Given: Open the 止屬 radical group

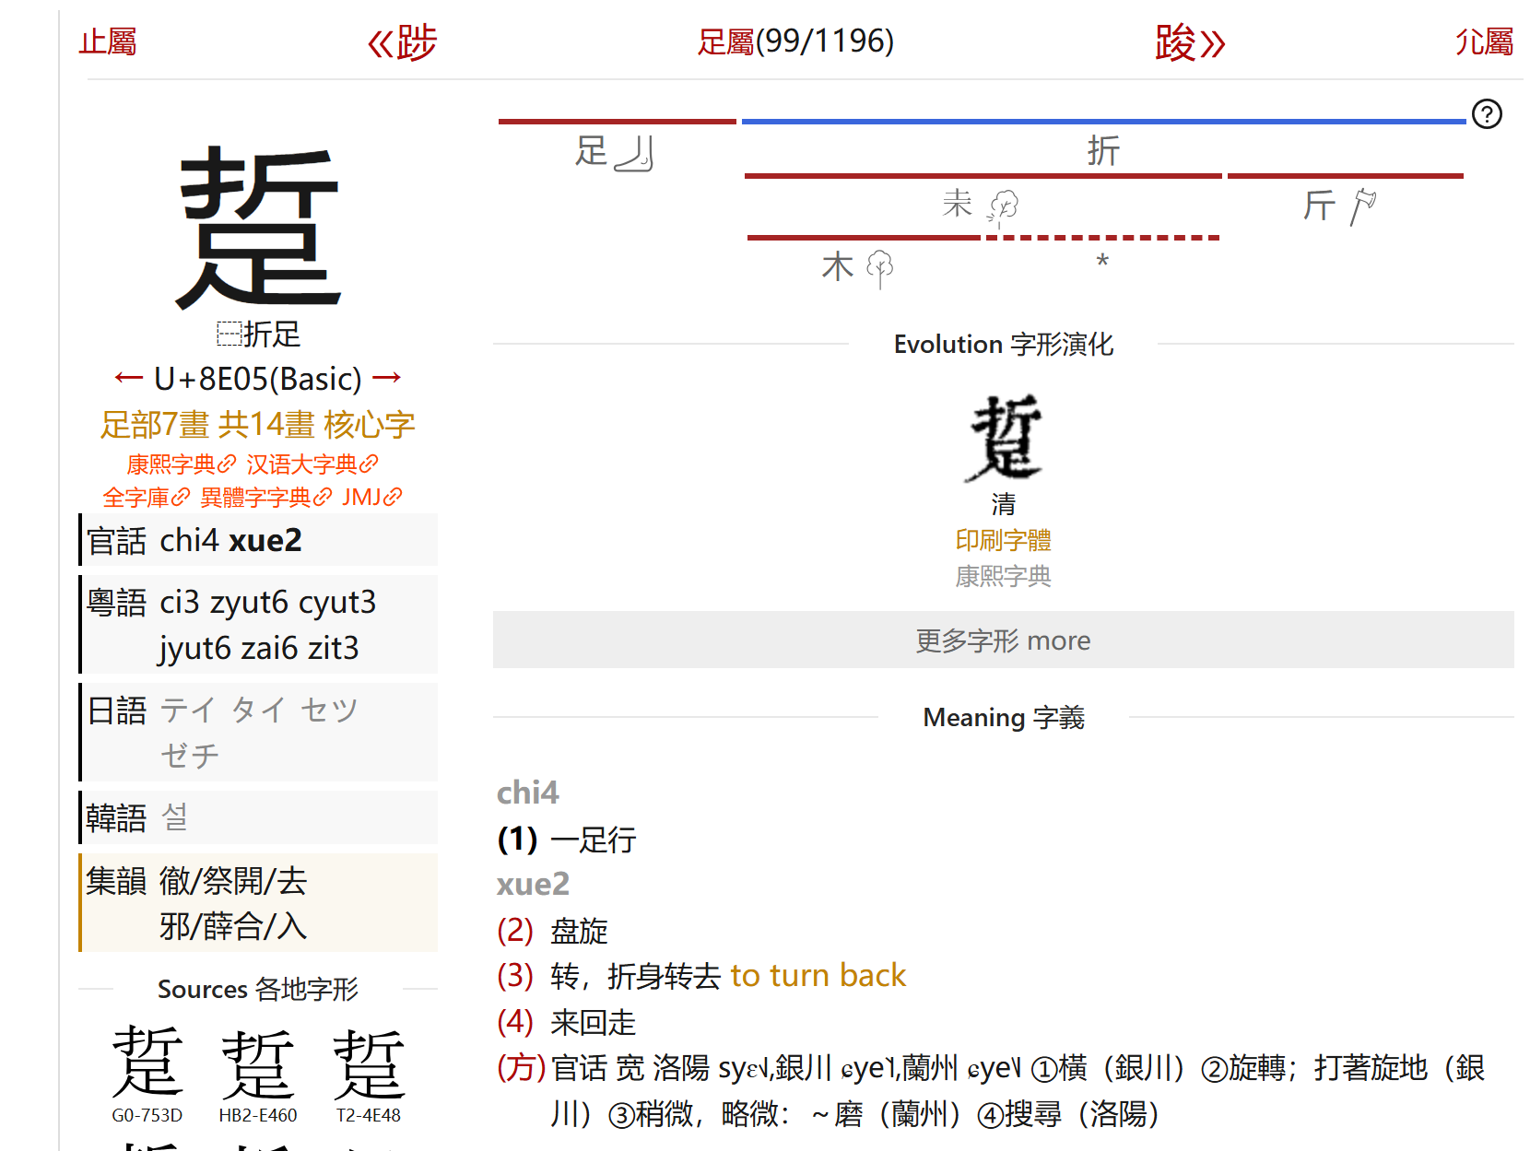Looking at the screenshot, I should (x=108, y=42).
